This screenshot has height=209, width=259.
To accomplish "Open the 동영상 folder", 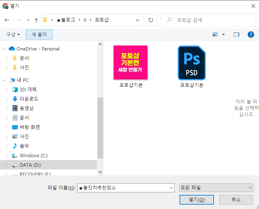I will (27, 108).
